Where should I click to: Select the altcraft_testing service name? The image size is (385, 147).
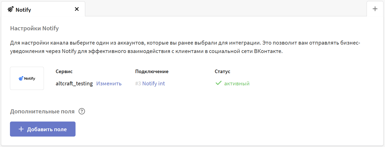coord(74,84)
